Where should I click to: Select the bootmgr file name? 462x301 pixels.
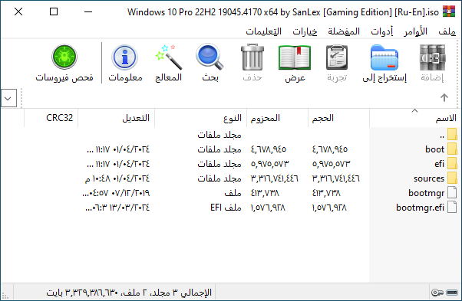(x=427, y=193)
